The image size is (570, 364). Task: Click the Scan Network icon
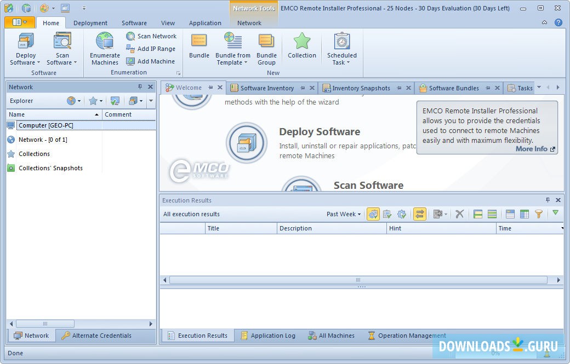click(151, 36)
